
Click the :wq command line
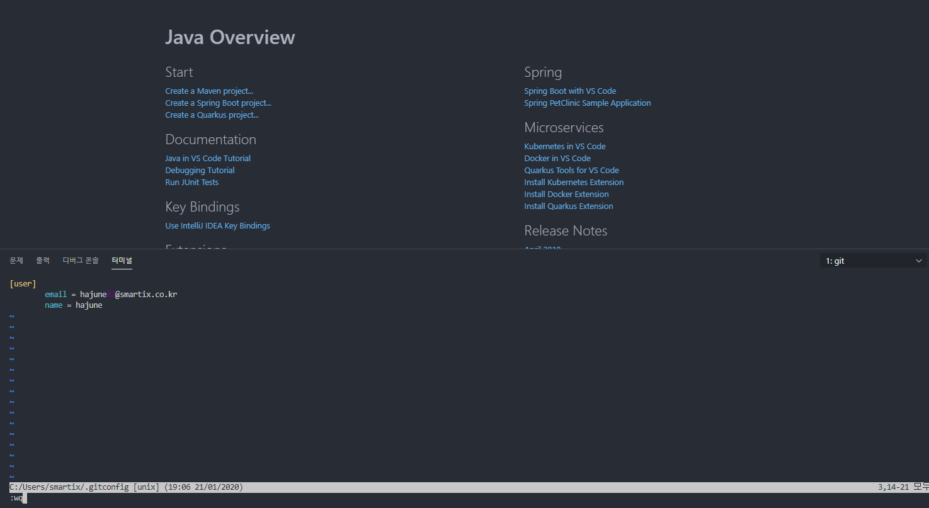click(x=16, y=498)
